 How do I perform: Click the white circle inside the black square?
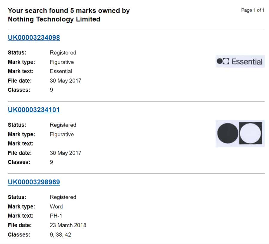tap(250, 133)
